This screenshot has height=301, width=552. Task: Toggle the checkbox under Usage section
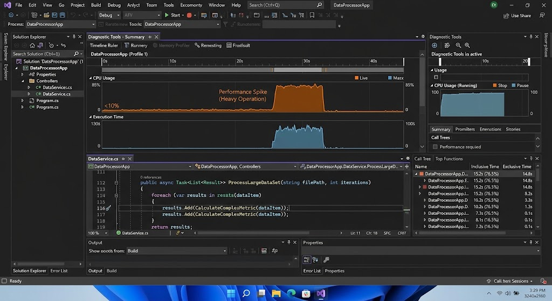click(436, 77)
